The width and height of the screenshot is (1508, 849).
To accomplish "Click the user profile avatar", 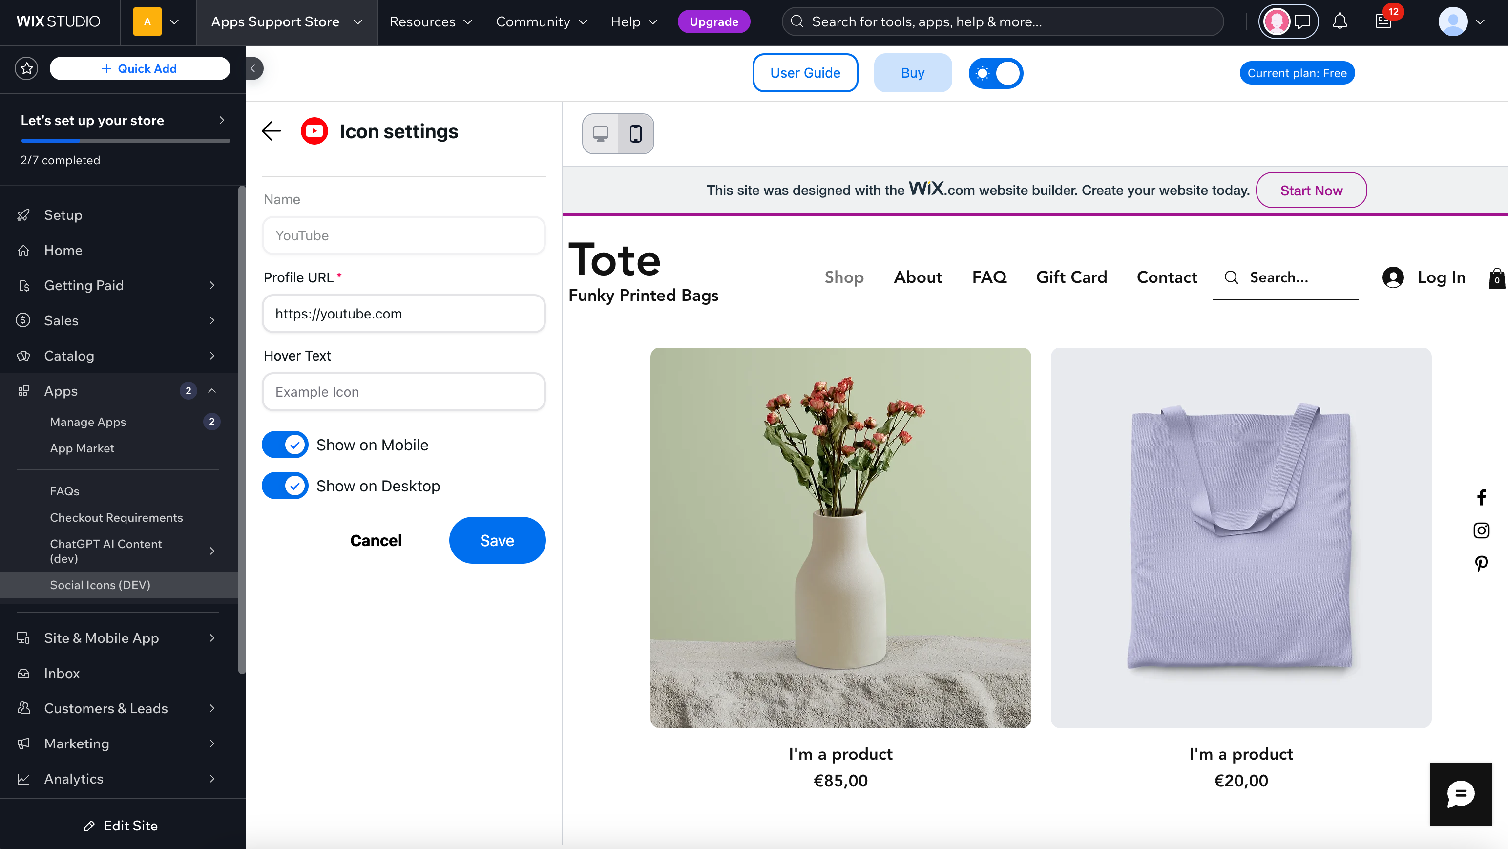I will (1453, 21).
